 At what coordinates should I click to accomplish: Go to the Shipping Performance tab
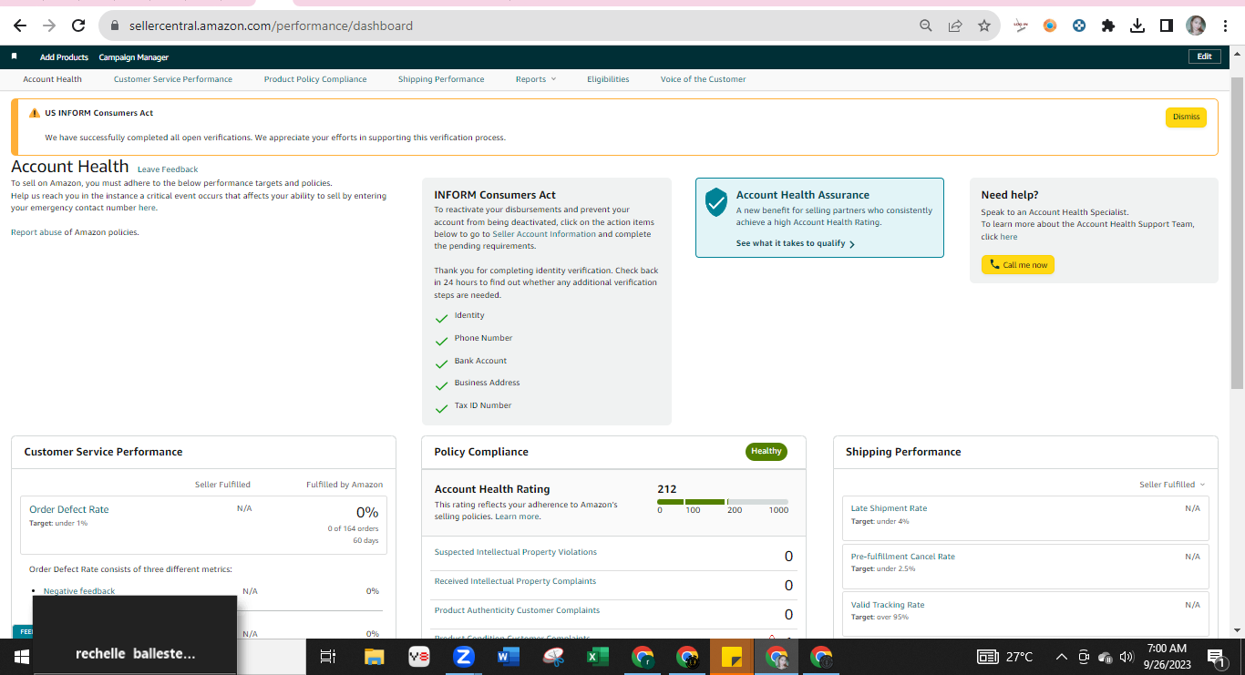441,79
